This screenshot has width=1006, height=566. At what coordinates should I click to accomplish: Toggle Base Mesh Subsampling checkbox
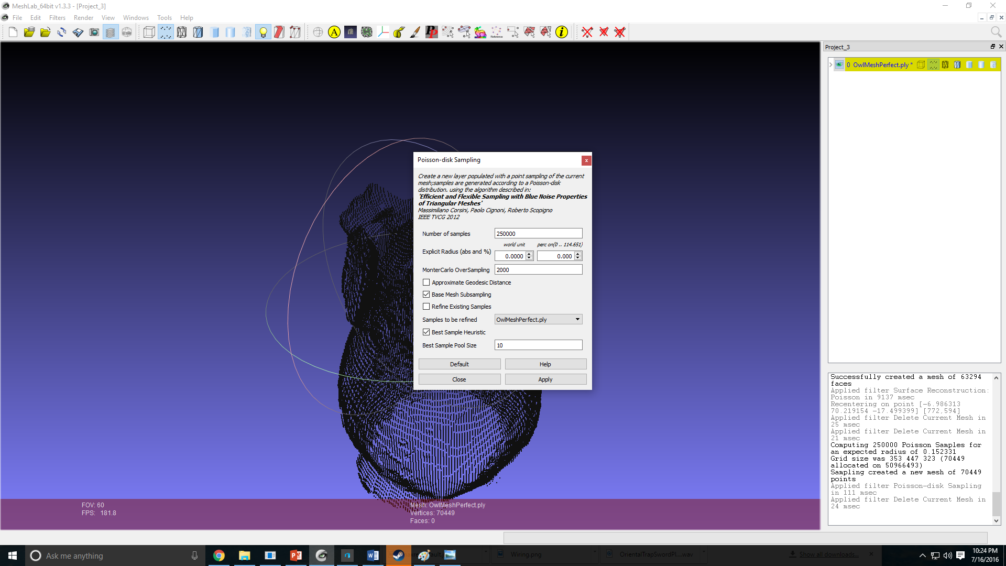coord(427,293)
